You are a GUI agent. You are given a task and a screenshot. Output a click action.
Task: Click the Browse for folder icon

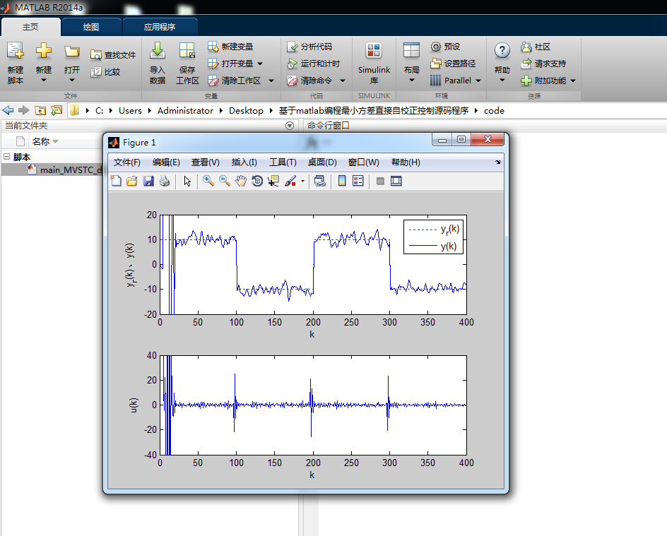(56, 110)
